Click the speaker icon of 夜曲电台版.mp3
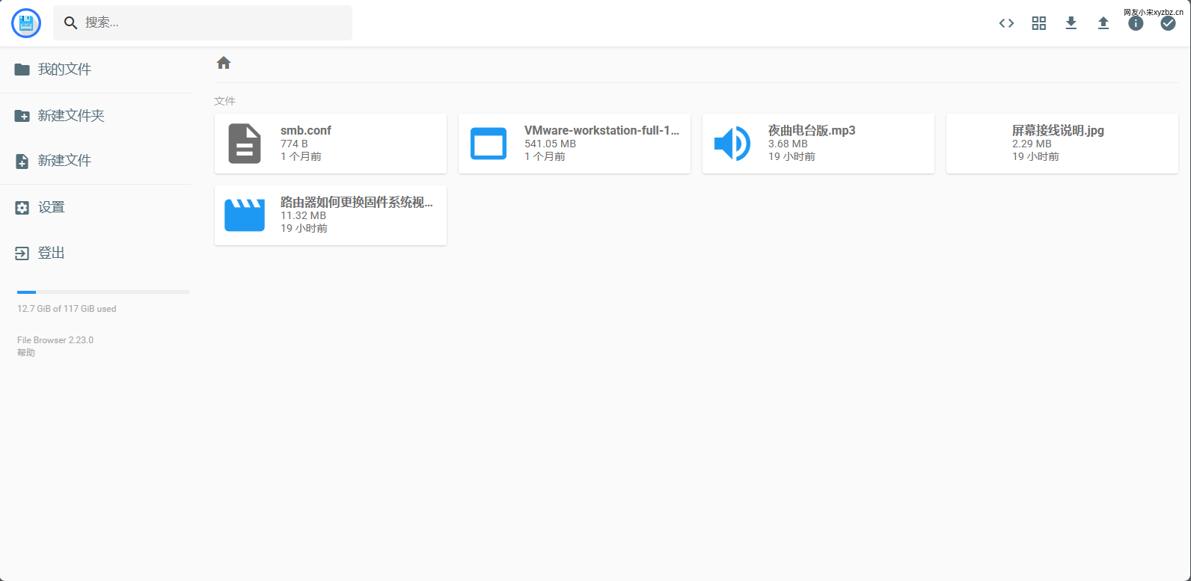This screenshot has height=581, width=1191. (x=732, y=144)
